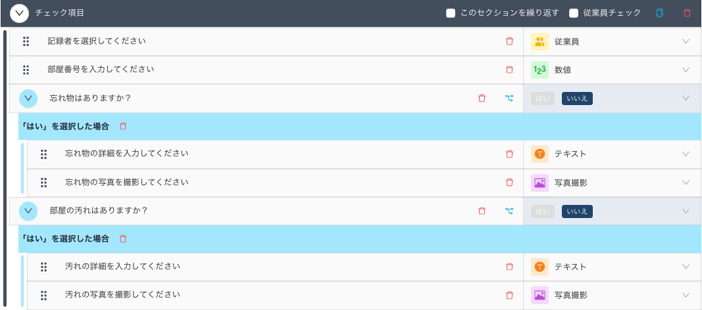Collapse the チェック項目 section

tap(20, 13)
